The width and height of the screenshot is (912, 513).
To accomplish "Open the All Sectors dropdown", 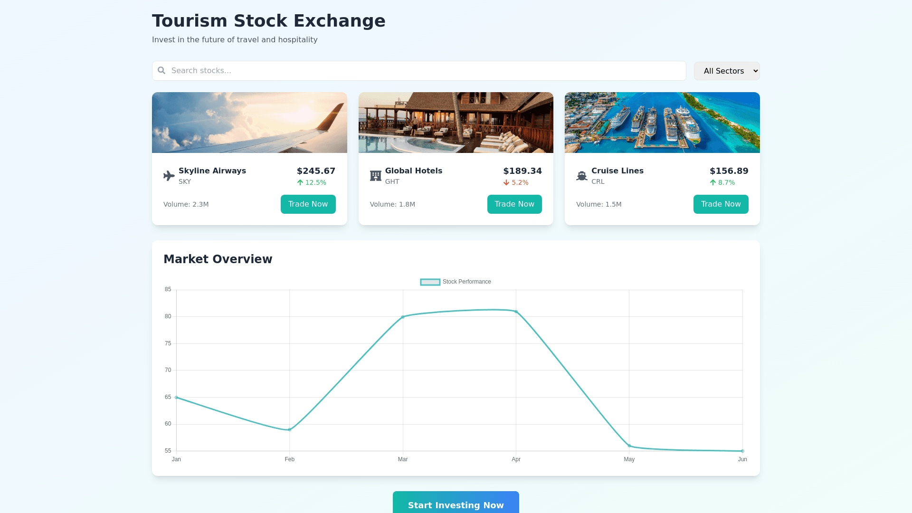I will (x=726, y=71).
